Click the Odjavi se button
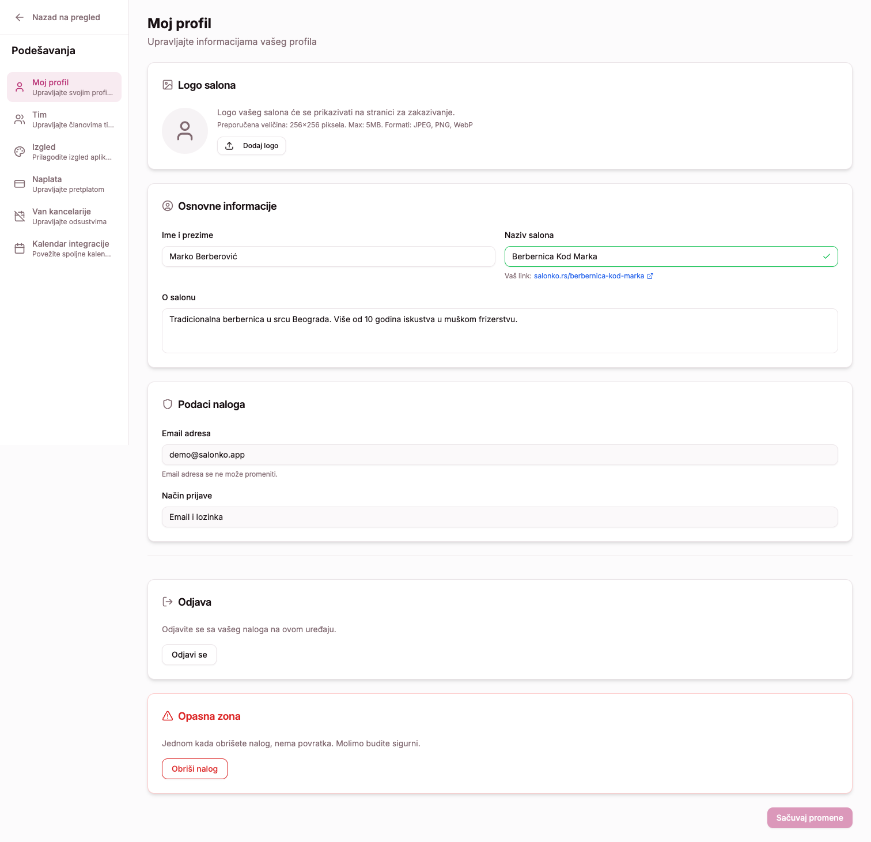Viewport: 871px width, 842px height. tap(189, 655)
